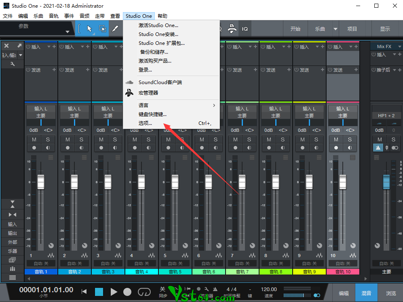
Task: Click the IQ toolbar button
Action: pyautogui.click(x=245, y=29)
